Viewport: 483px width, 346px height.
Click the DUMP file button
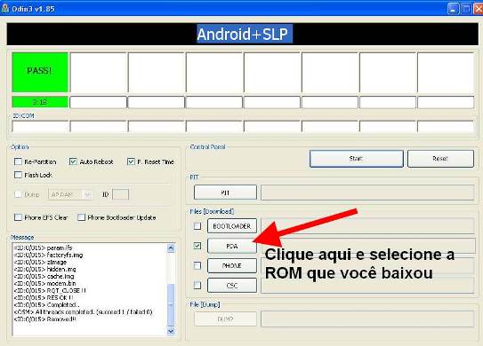(x=225, y=319)
